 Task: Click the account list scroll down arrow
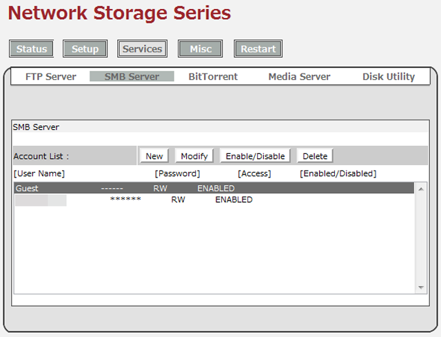click(421, 286)
